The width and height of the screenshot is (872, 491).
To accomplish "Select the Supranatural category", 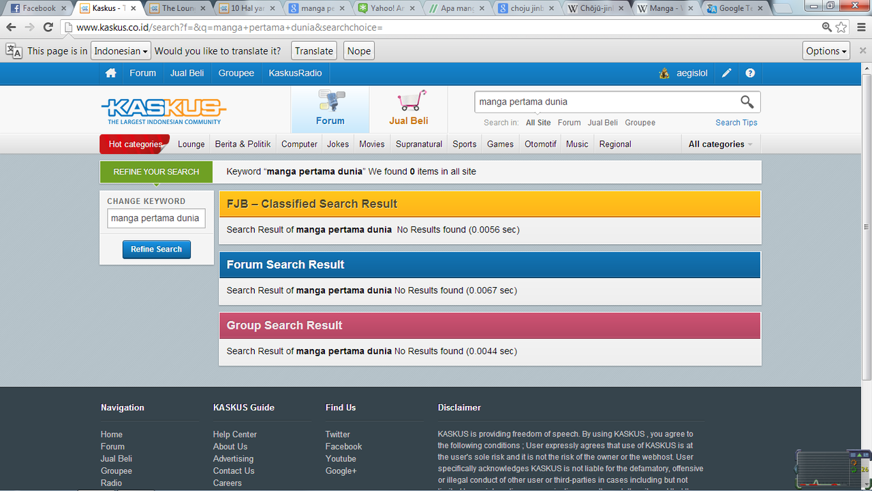I will (x=419, y=144).
